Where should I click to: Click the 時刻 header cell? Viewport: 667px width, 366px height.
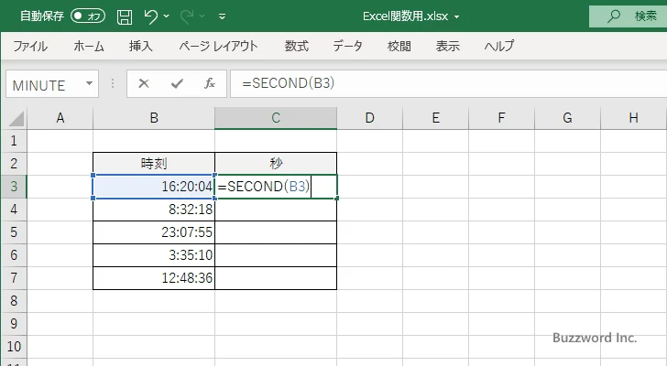click(x=154, y=164)
